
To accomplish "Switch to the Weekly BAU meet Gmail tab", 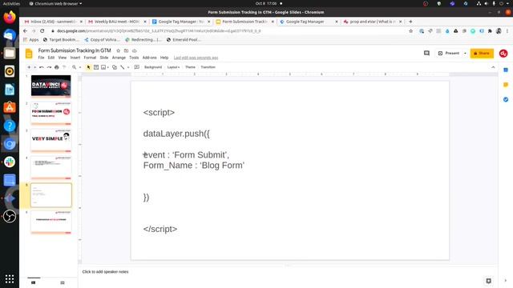I will click(116, 22).
